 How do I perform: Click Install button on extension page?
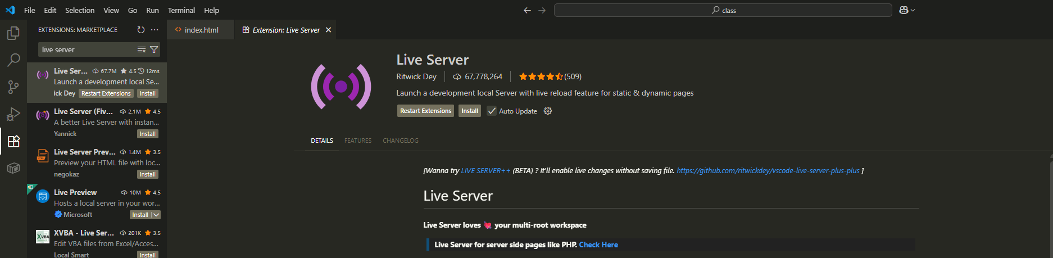pos(470,111)
